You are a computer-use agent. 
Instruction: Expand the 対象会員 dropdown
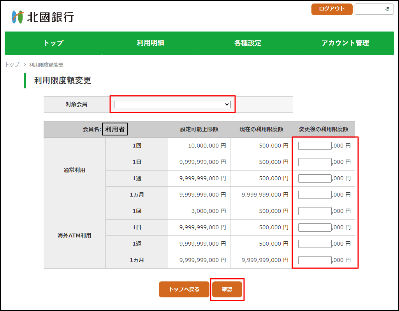click(172, 104)
